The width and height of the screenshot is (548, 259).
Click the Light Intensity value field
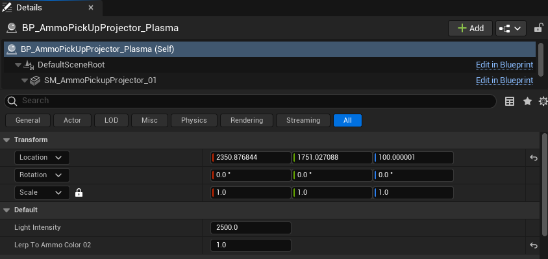[251, 228]
